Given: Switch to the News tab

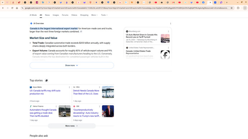Looking at the screenshot, I should [x=47, y=15].
